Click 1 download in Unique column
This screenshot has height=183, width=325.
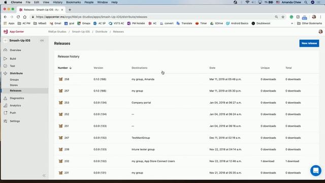coord(268,161)
